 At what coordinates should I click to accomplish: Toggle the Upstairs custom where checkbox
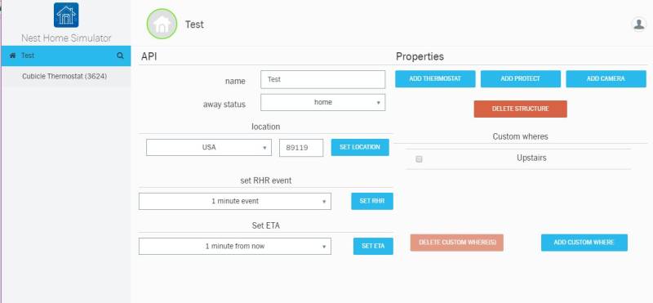click(419, 158)
